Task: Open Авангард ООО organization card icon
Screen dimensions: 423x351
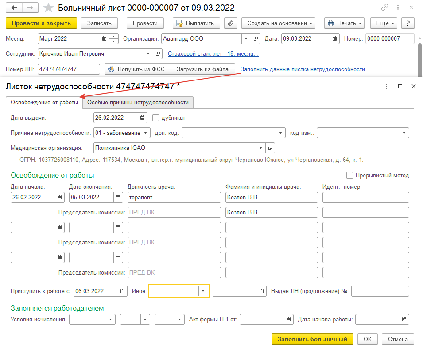Action: 256,39
